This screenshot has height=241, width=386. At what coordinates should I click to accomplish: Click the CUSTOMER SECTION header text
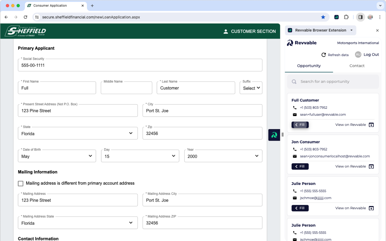click(253, 31)
